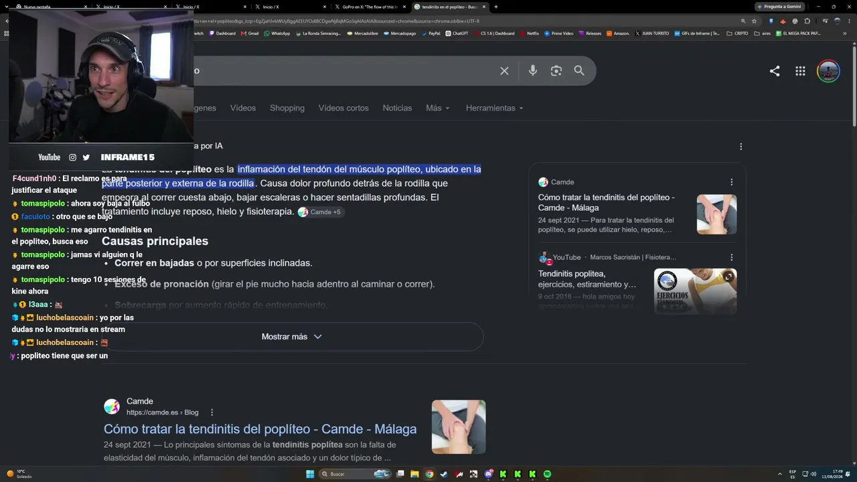
Task: Click the Instagram icon on the stream overlay
Action: coord(72,157)
